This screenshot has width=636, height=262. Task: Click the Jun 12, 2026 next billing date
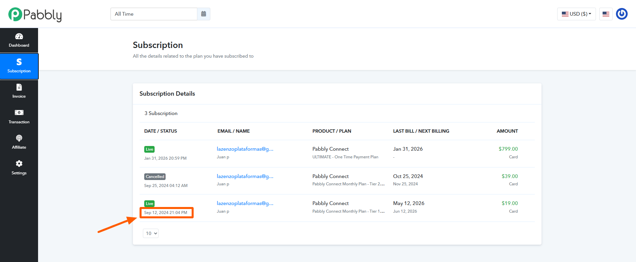pyautogui.click(x=405, y=211)
